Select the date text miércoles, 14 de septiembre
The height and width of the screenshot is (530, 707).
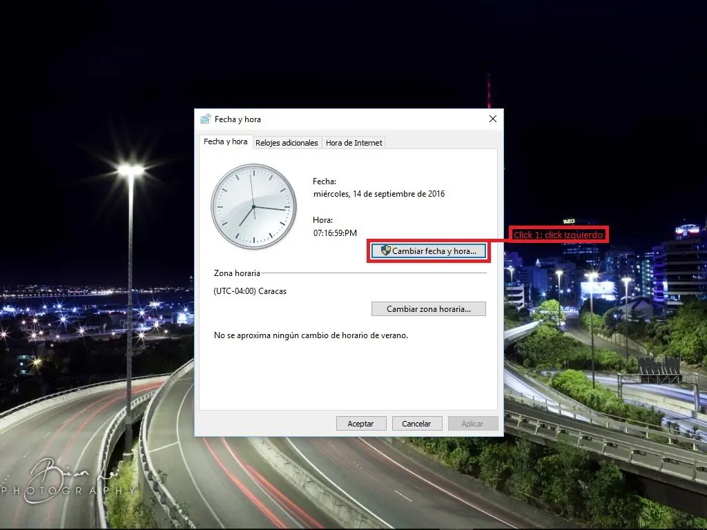(x=379, y=194)
